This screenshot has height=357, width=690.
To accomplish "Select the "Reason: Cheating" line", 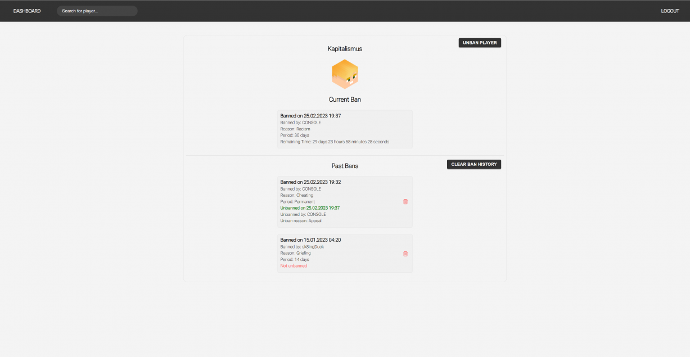I will [x=297, y=195].
